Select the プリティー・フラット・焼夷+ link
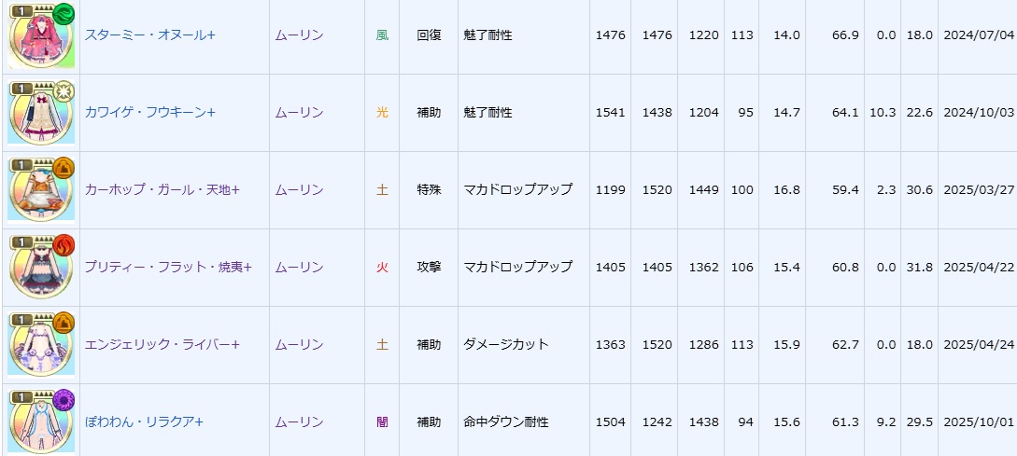Image resolution: width=1017 pixels, height=456 pixels. [x=168, y=268]
